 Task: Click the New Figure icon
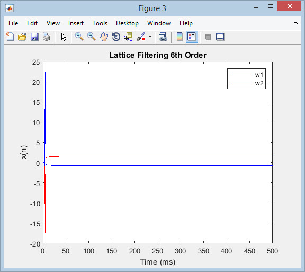click(10, 37)
